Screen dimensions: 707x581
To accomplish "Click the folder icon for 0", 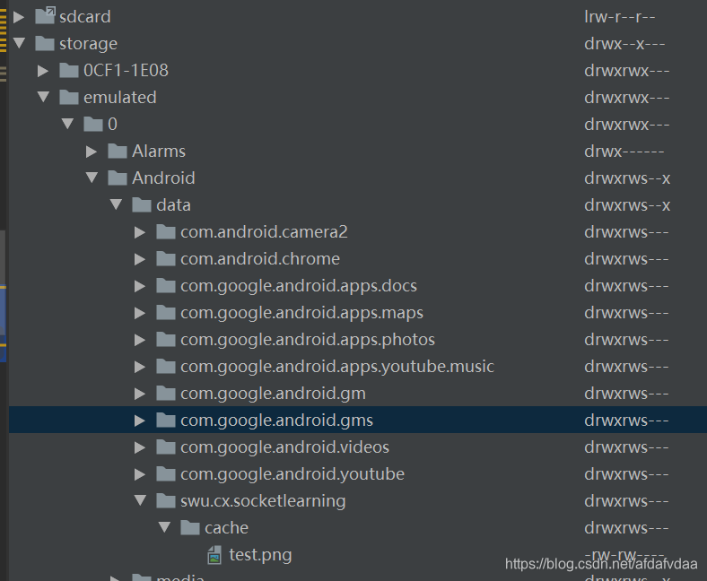I will tap(93, 124).
